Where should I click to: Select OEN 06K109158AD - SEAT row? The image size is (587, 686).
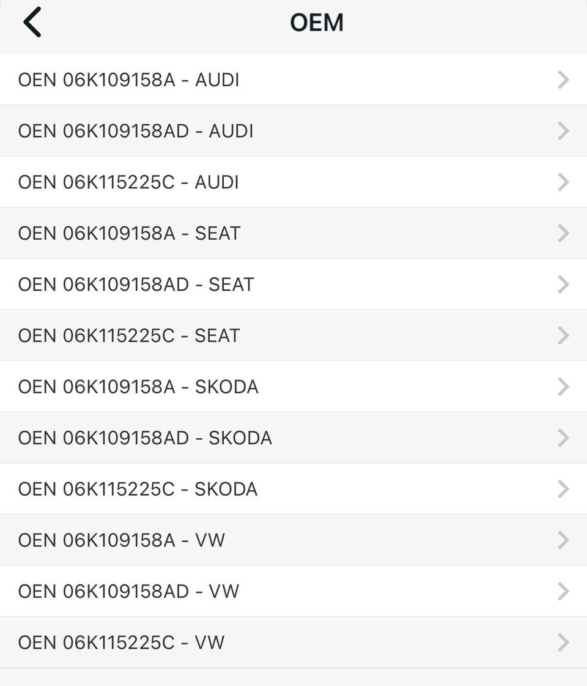pyautogui.click(x=136, y=285)
